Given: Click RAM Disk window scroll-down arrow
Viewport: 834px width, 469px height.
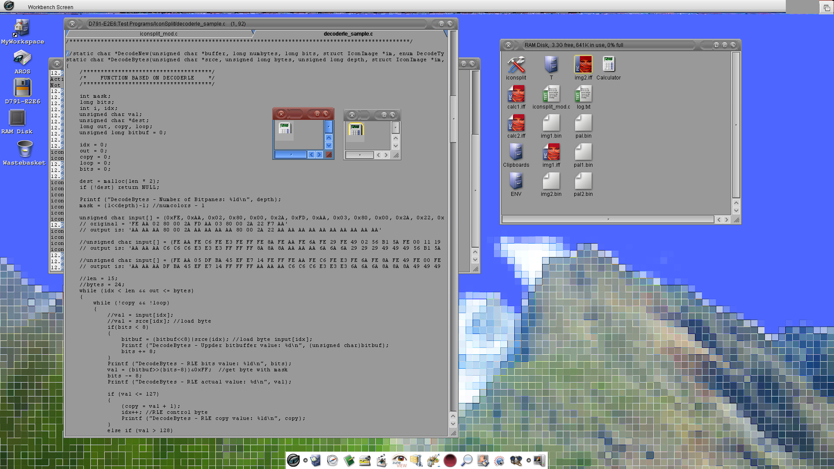Looking at the screenshot, I should click(736, 211).
